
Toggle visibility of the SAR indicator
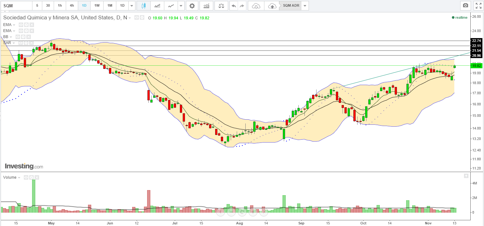coord(21,43)
